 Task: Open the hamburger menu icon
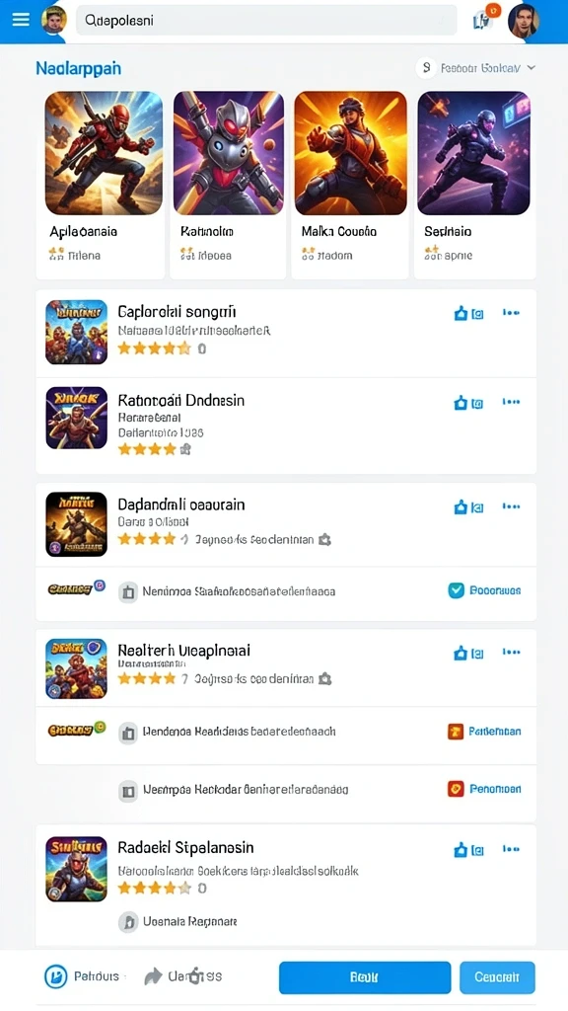point(21,20)
